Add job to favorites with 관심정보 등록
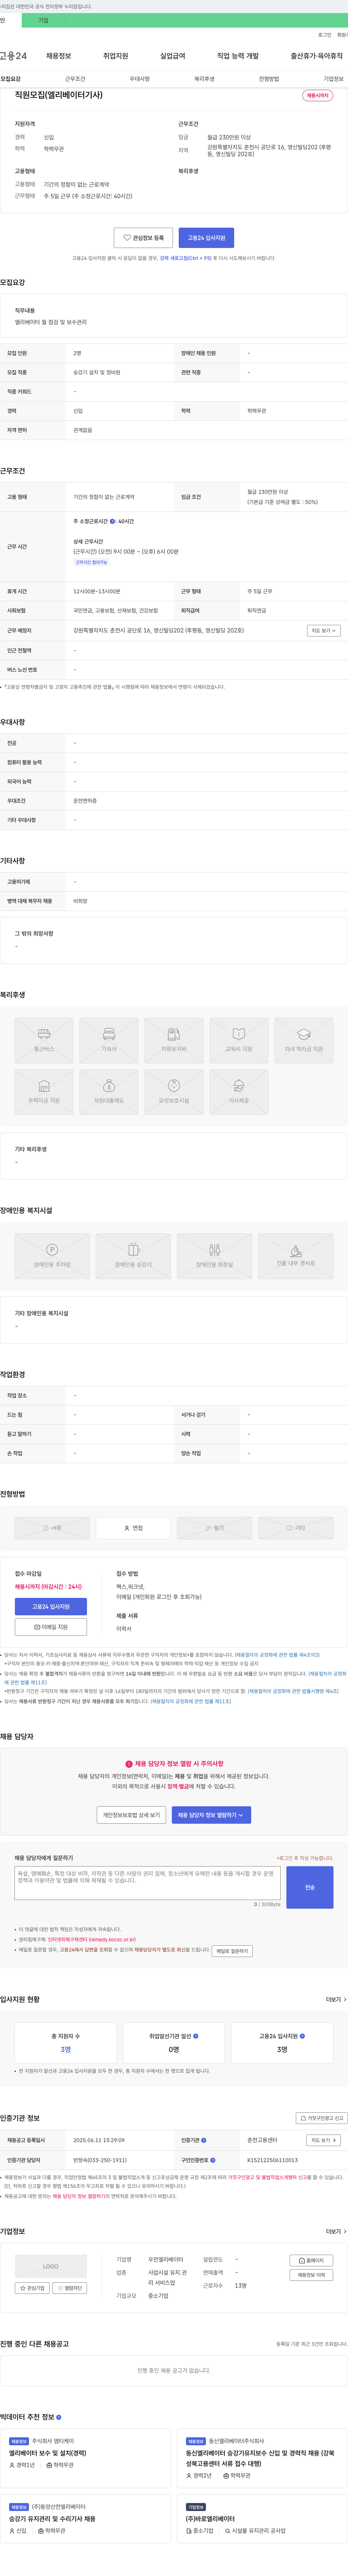 pyautogui.click(x=144, y=238)
